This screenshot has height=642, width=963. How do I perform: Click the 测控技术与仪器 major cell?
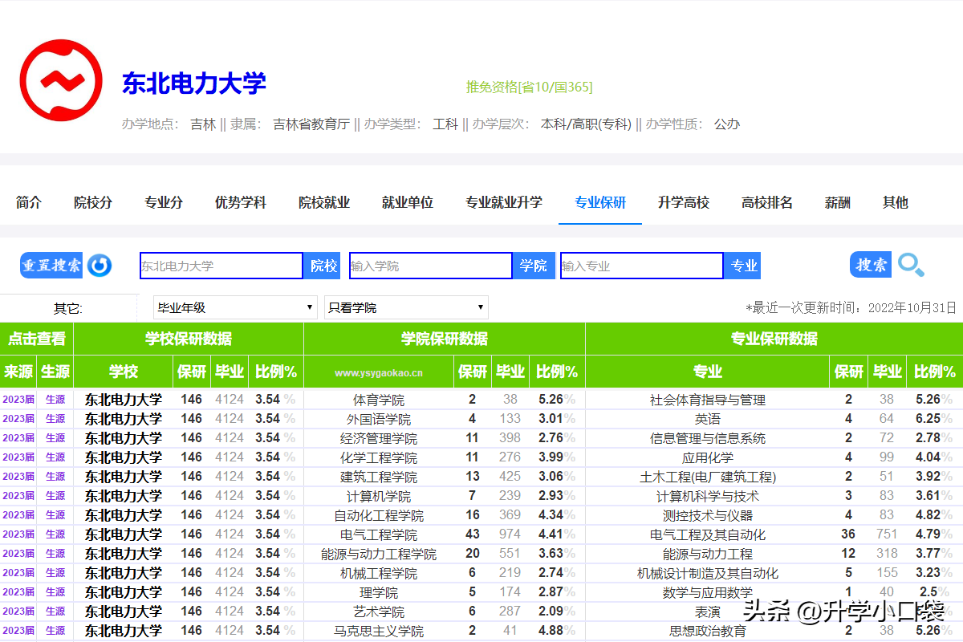pyautogui.click(x=708, y=515)
